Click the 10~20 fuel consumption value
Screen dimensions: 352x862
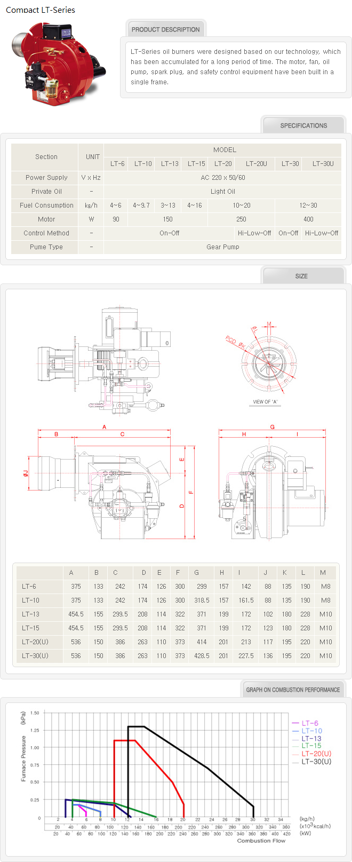click(241, 205)
